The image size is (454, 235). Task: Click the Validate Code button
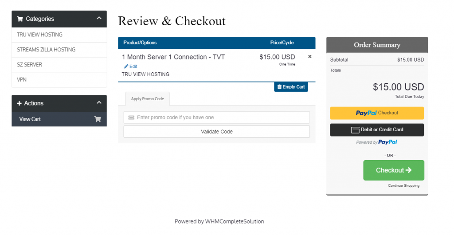[x=216, y=132]
